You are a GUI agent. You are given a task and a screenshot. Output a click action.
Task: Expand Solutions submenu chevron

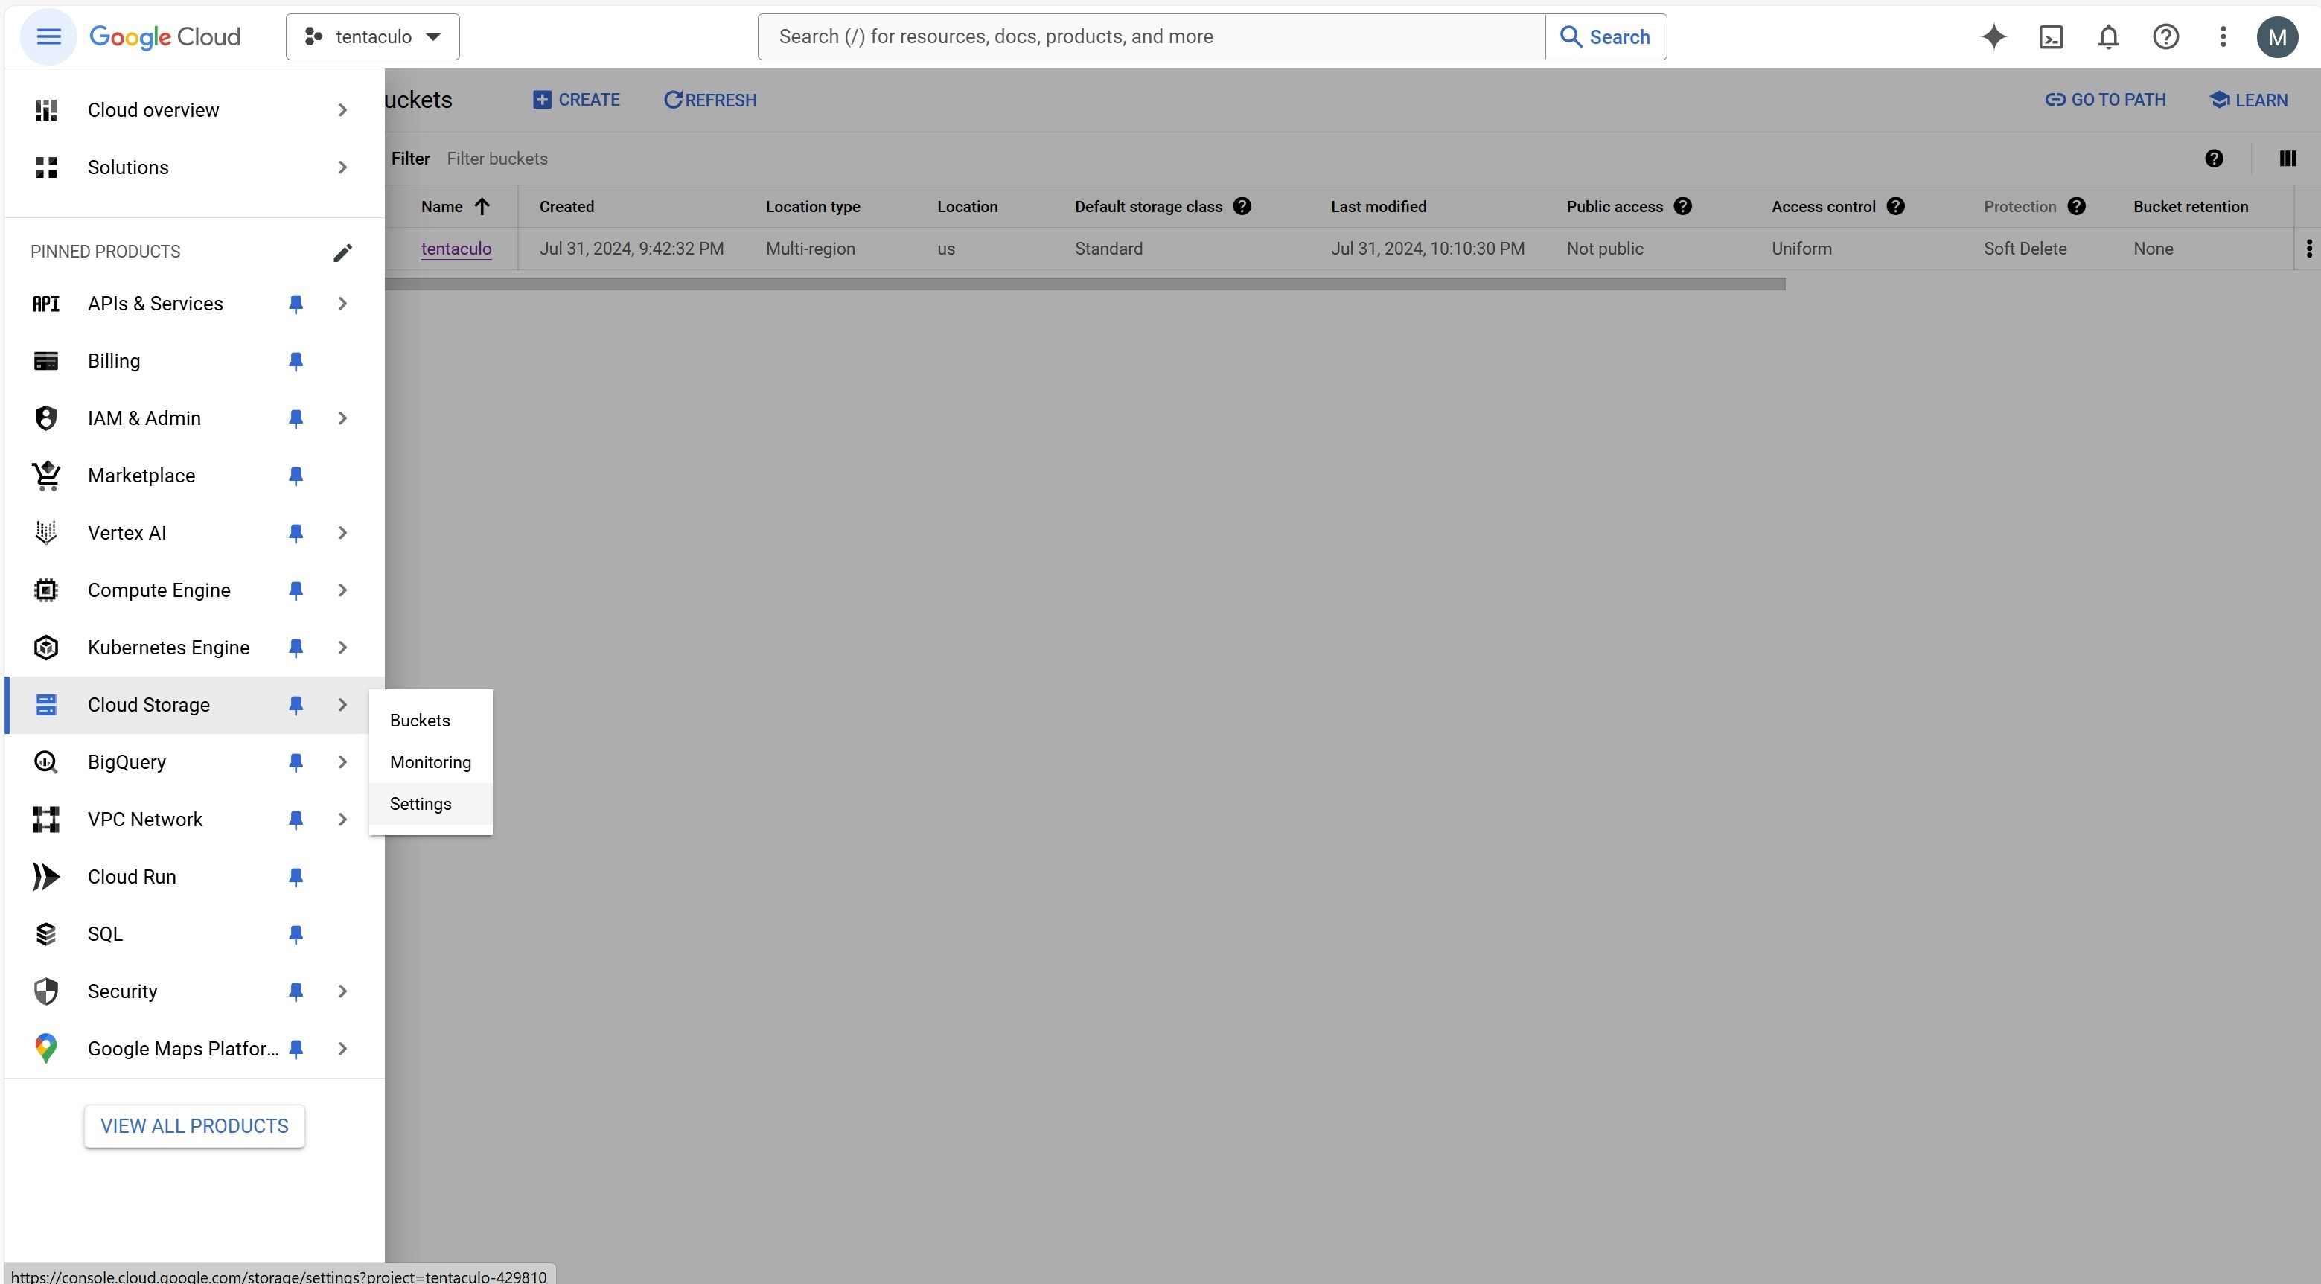click(x=342, y=167)
